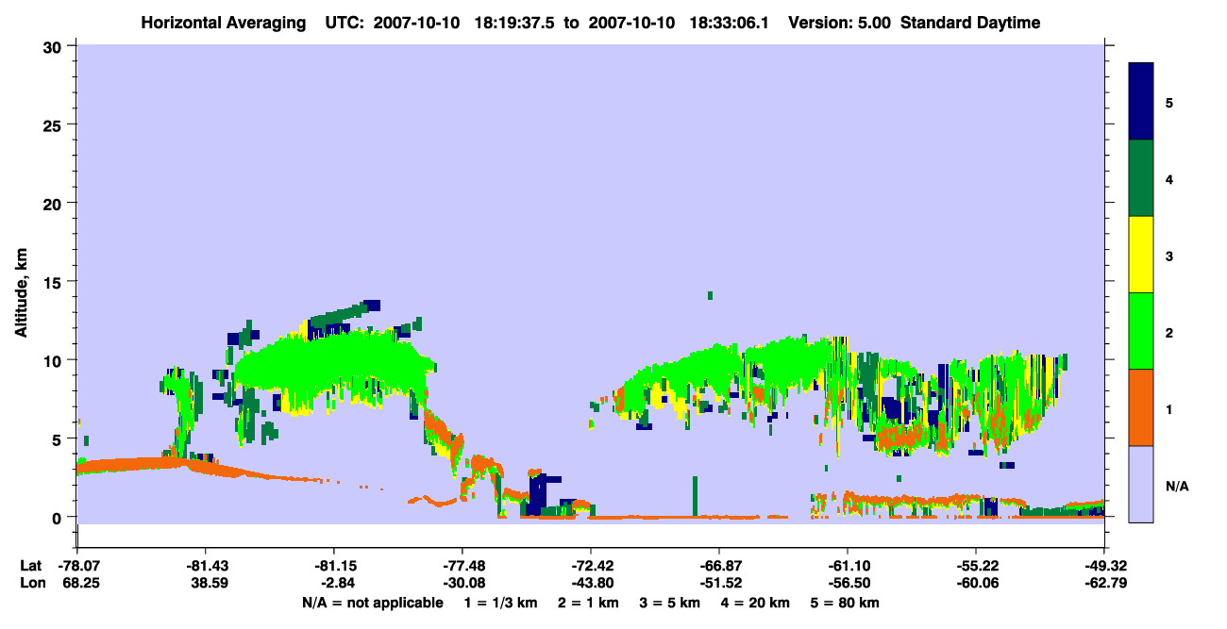Image resolution: width=1227 pixels, height=629 pixels.
Task: Click legend text '1 = 1/3 km'
Action: (501, 603)
